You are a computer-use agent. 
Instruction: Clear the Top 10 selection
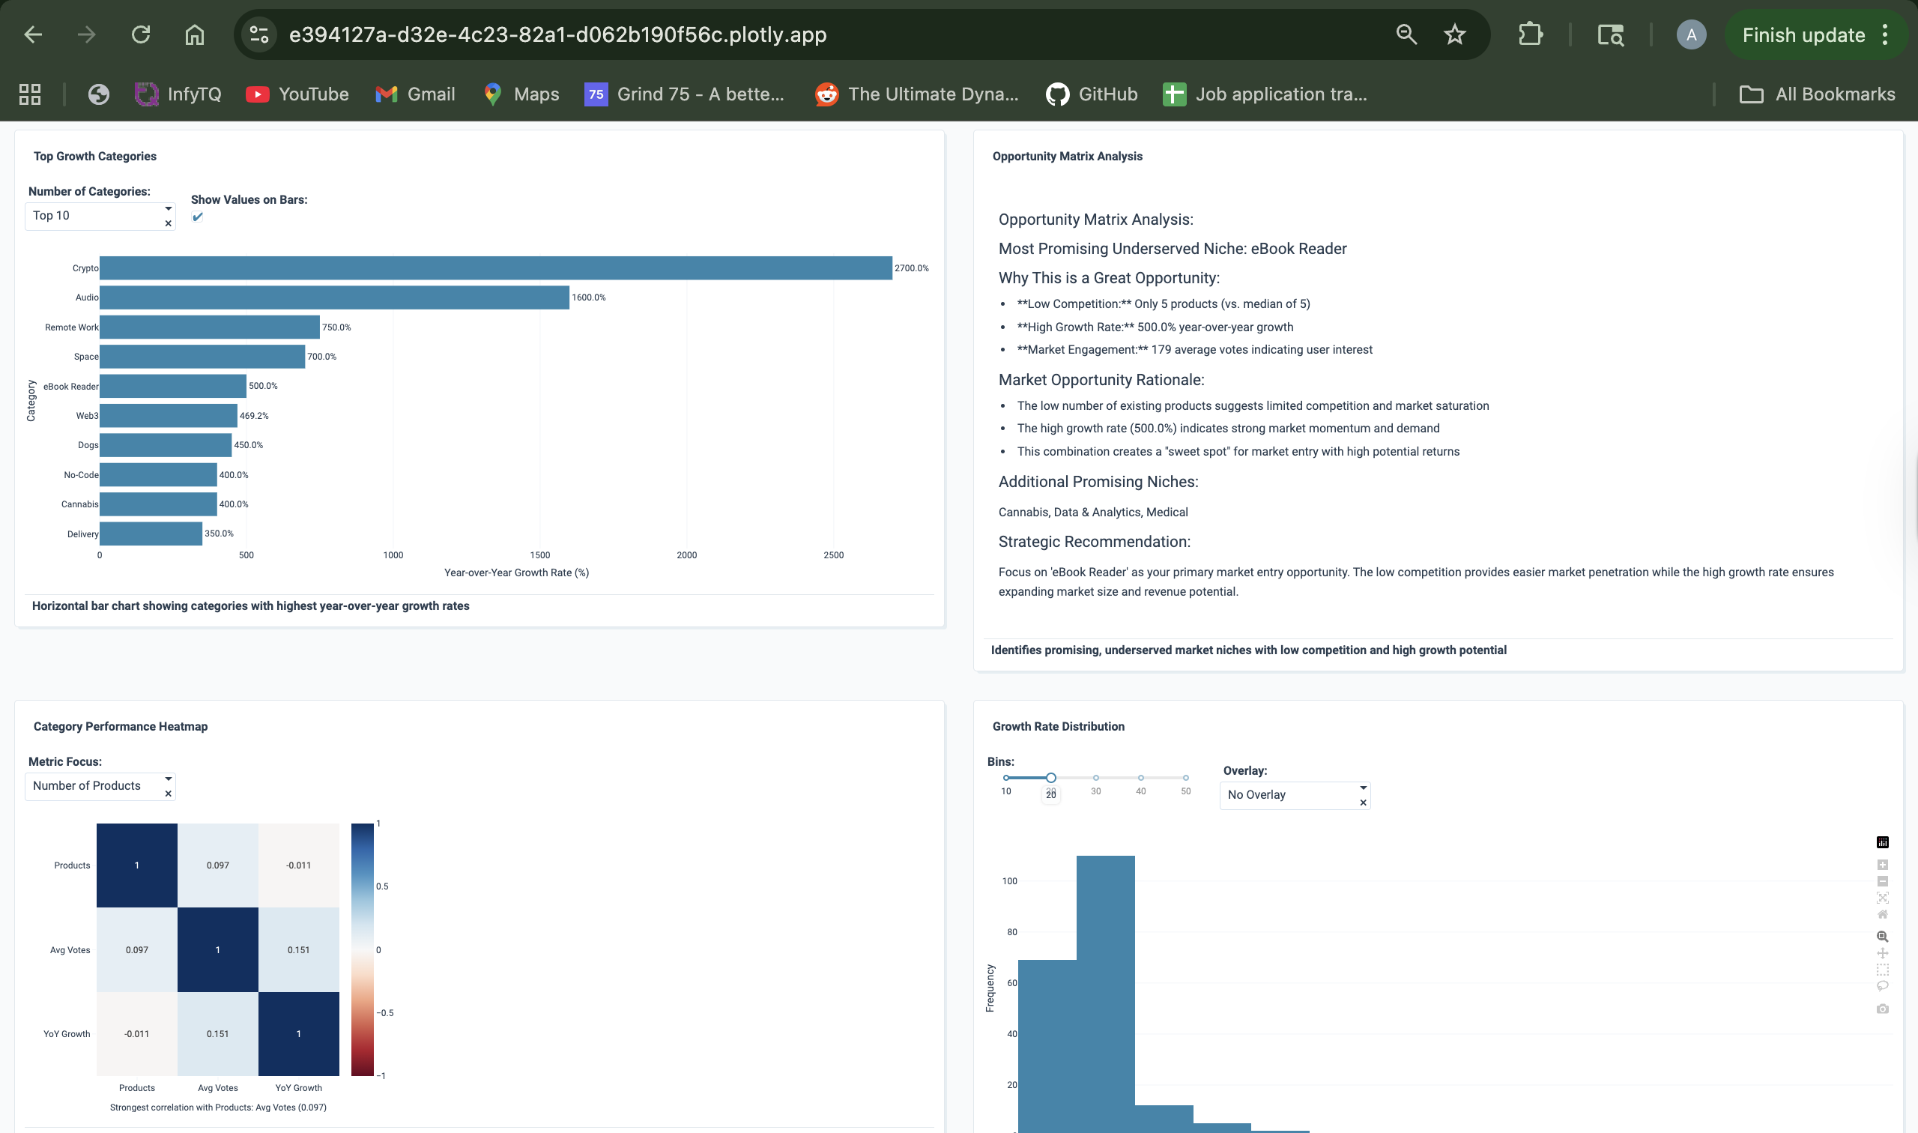[168, 224]
